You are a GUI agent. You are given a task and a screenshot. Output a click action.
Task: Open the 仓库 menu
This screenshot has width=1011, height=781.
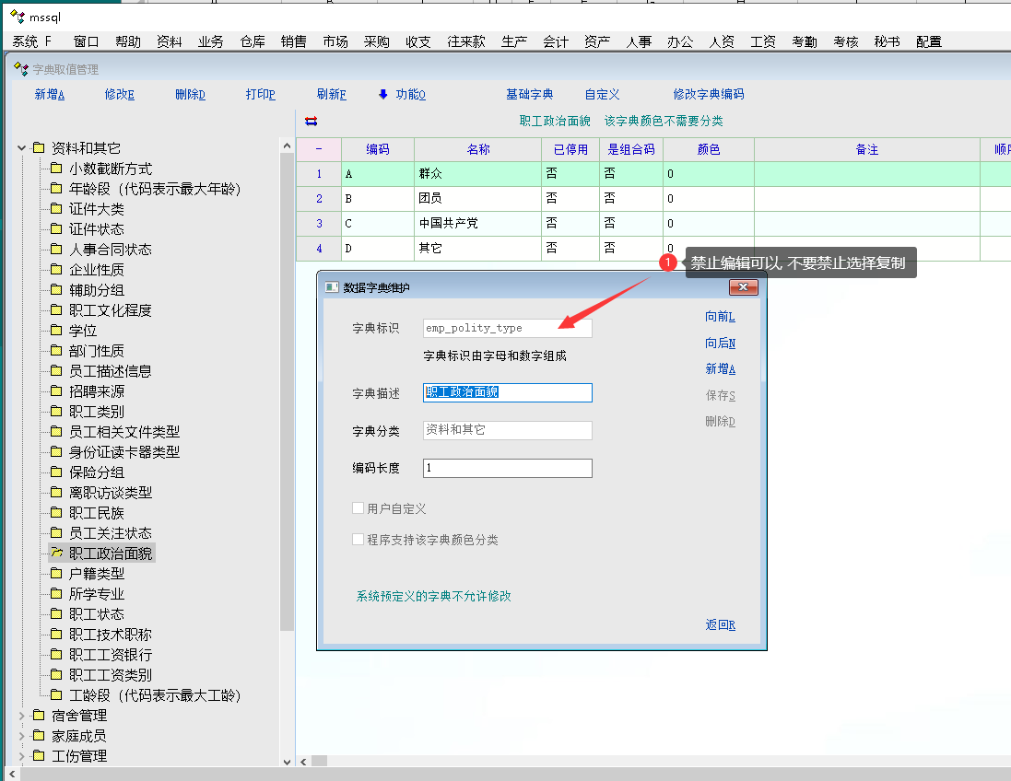click(x=253, y=41)
